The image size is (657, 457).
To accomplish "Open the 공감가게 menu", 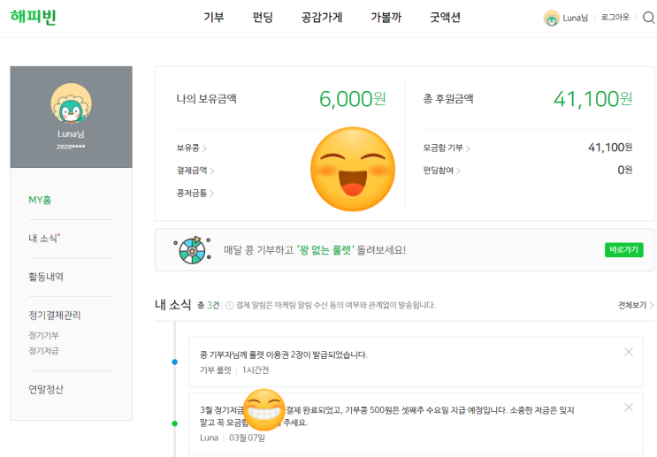I will (322, 18).
